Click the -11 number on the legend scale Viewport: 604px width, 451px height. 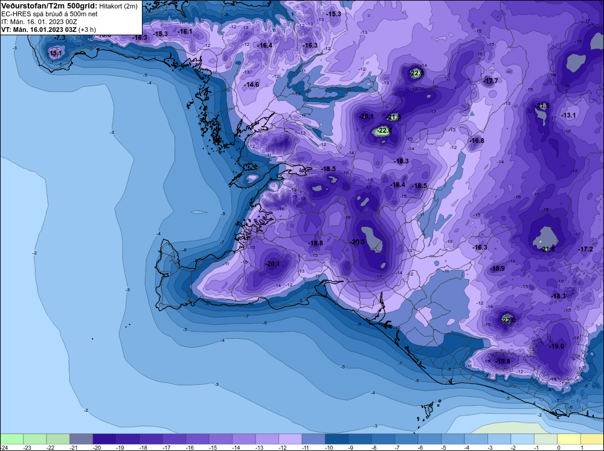[x=305, y=447]
